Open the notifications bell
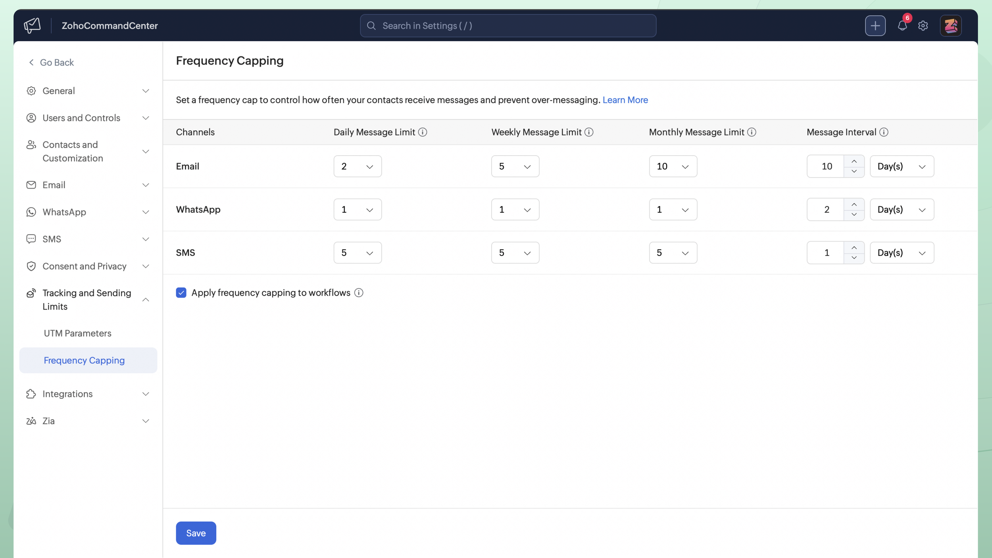Viewport: 992px width, 558px height. tap(902, 26)
